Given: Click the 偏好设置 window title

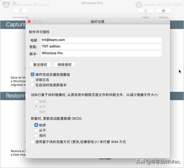Looking at the screenshot, I should [x=98, y=21].
